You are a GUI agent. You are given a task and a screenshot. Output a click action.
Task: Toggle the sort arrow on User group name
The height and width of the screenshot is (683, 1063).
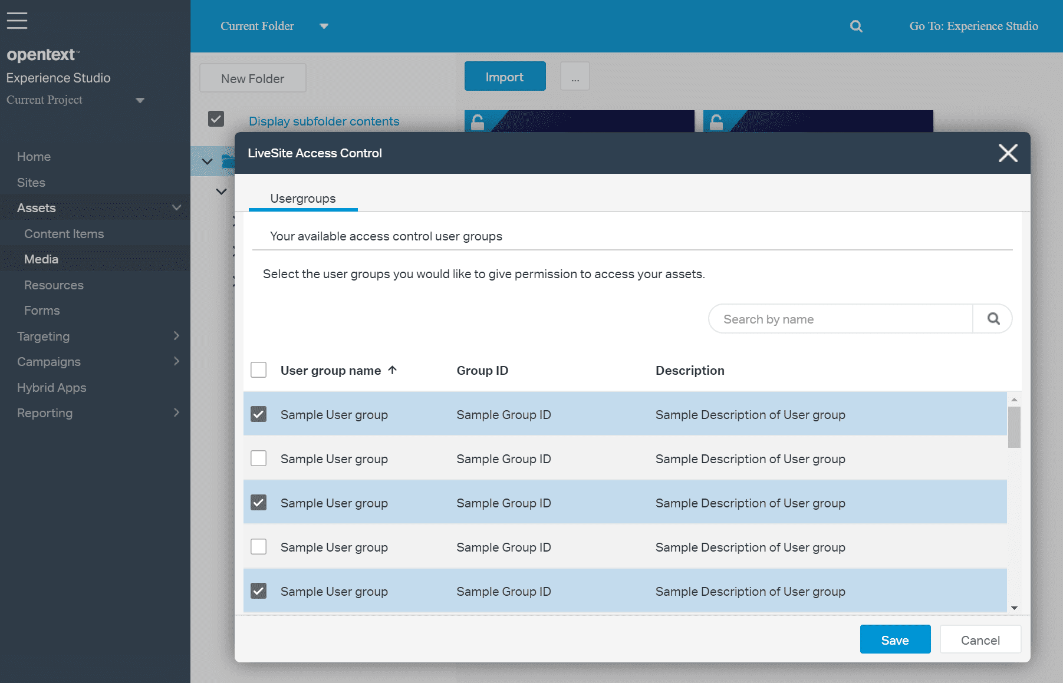(x=392, y=370)
